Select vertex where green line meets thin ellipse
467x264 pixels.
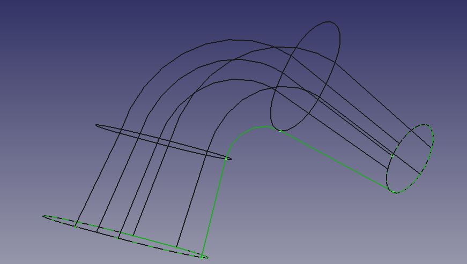coord(226,159)
